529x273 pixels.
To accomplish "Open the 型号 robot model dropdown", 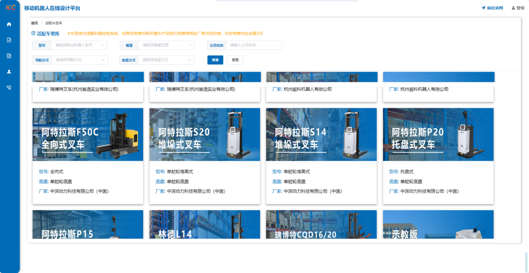I will pos(78,45).
